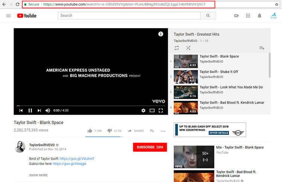The height and width of the screenshot is (182, 282).
Task: Open the goo.gl/VDukmT link
Action: click(x=77, y=159)
